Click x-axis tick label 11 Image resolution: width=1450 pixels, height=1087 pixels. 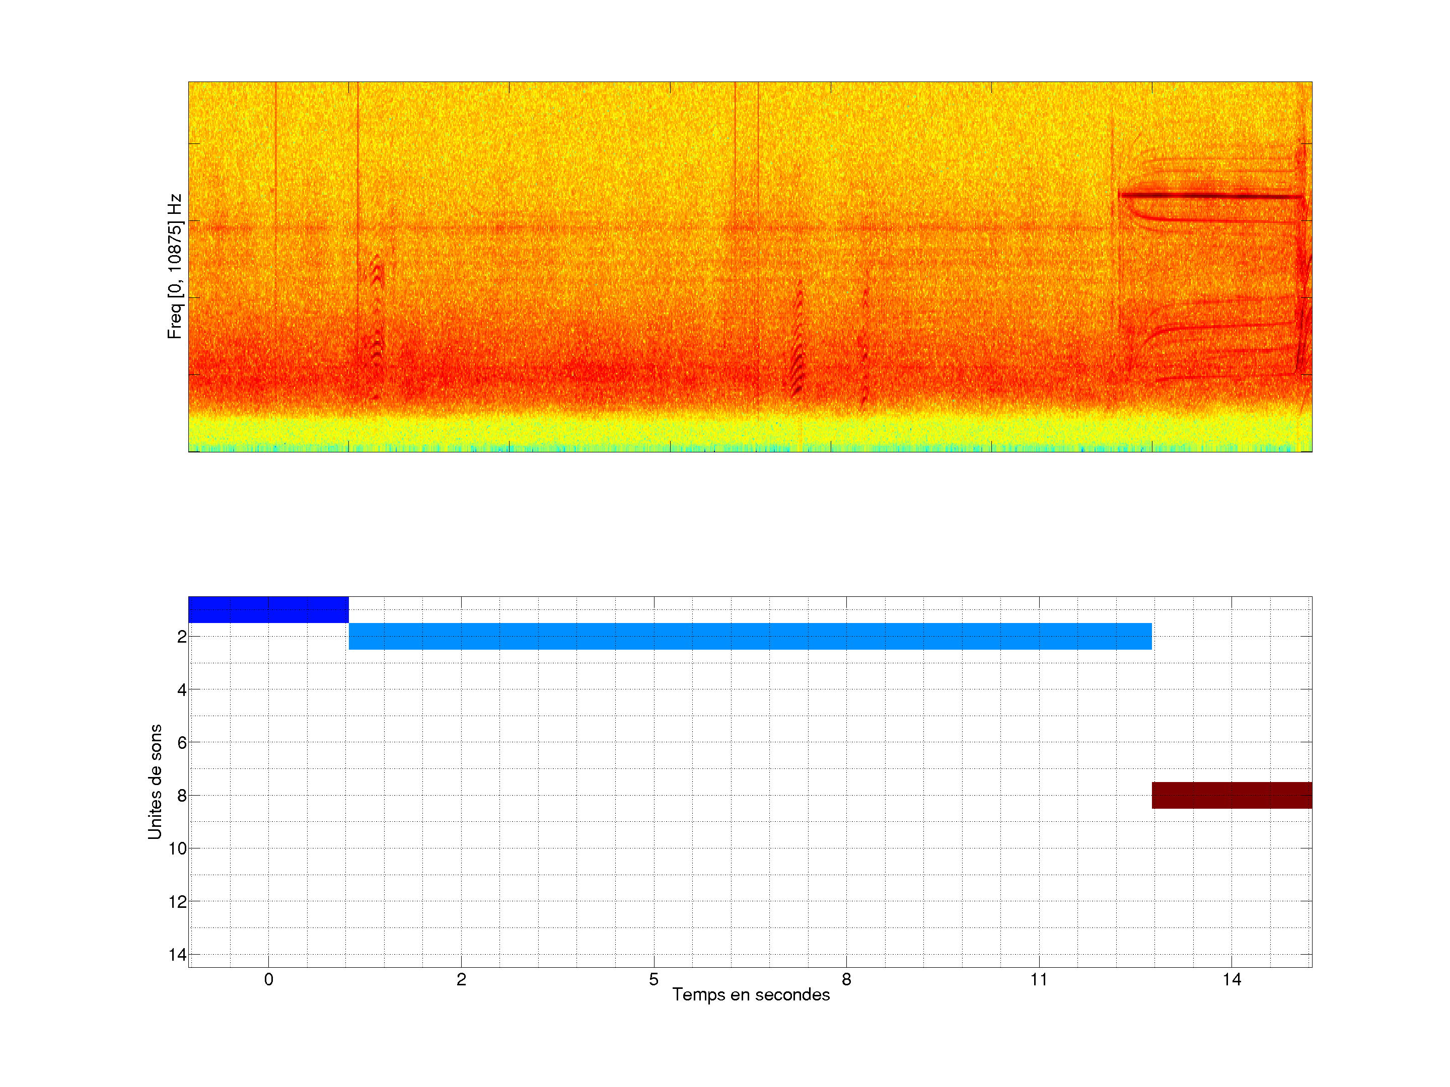(x=1038, y=979)
